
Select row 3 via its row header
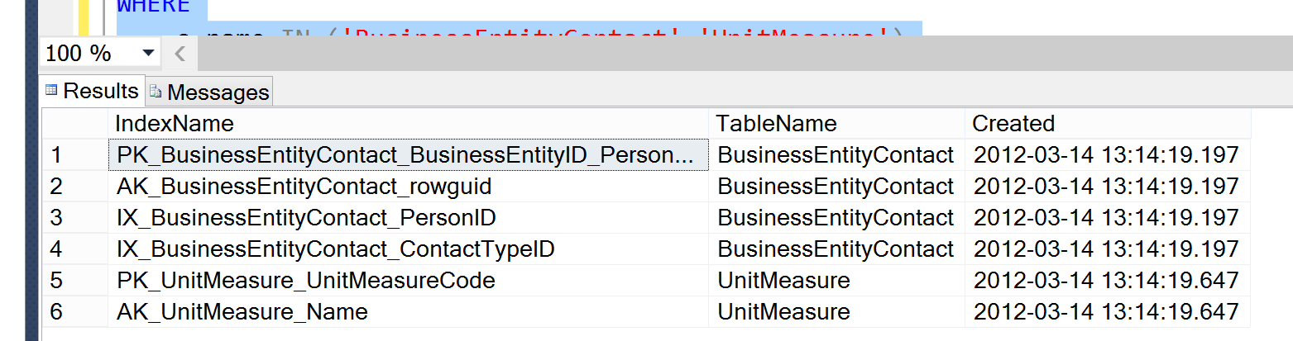[x=74, y=218]
